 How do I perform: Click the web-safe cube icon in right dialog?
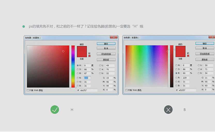188,53
